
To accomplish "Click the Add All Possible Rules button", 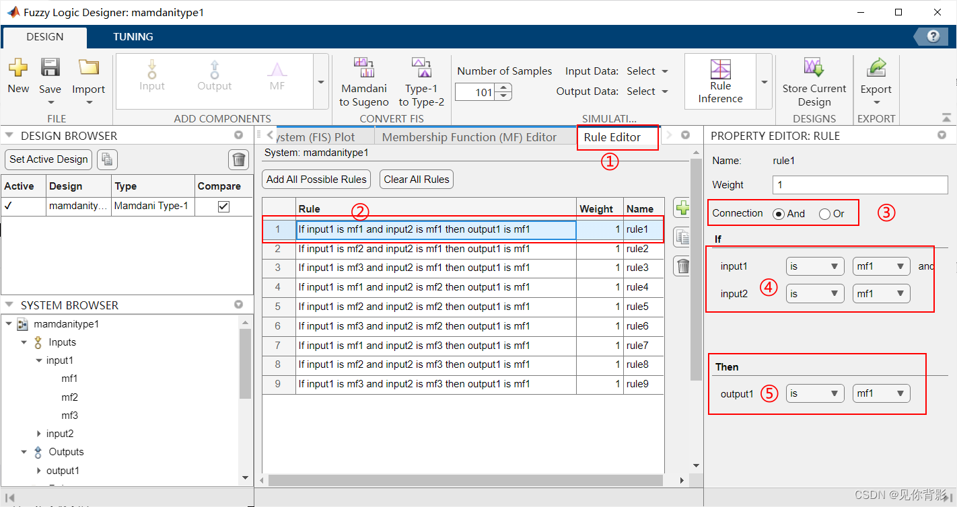I will coord(316,180).
